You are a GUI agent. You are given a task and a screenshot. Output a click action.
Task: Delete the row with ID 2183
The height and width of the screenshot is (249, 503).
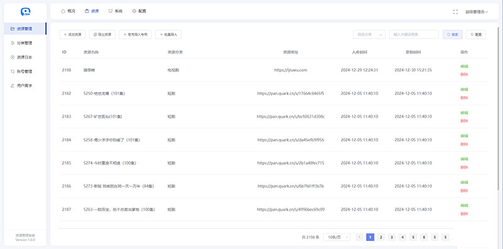tap(464, 121)
